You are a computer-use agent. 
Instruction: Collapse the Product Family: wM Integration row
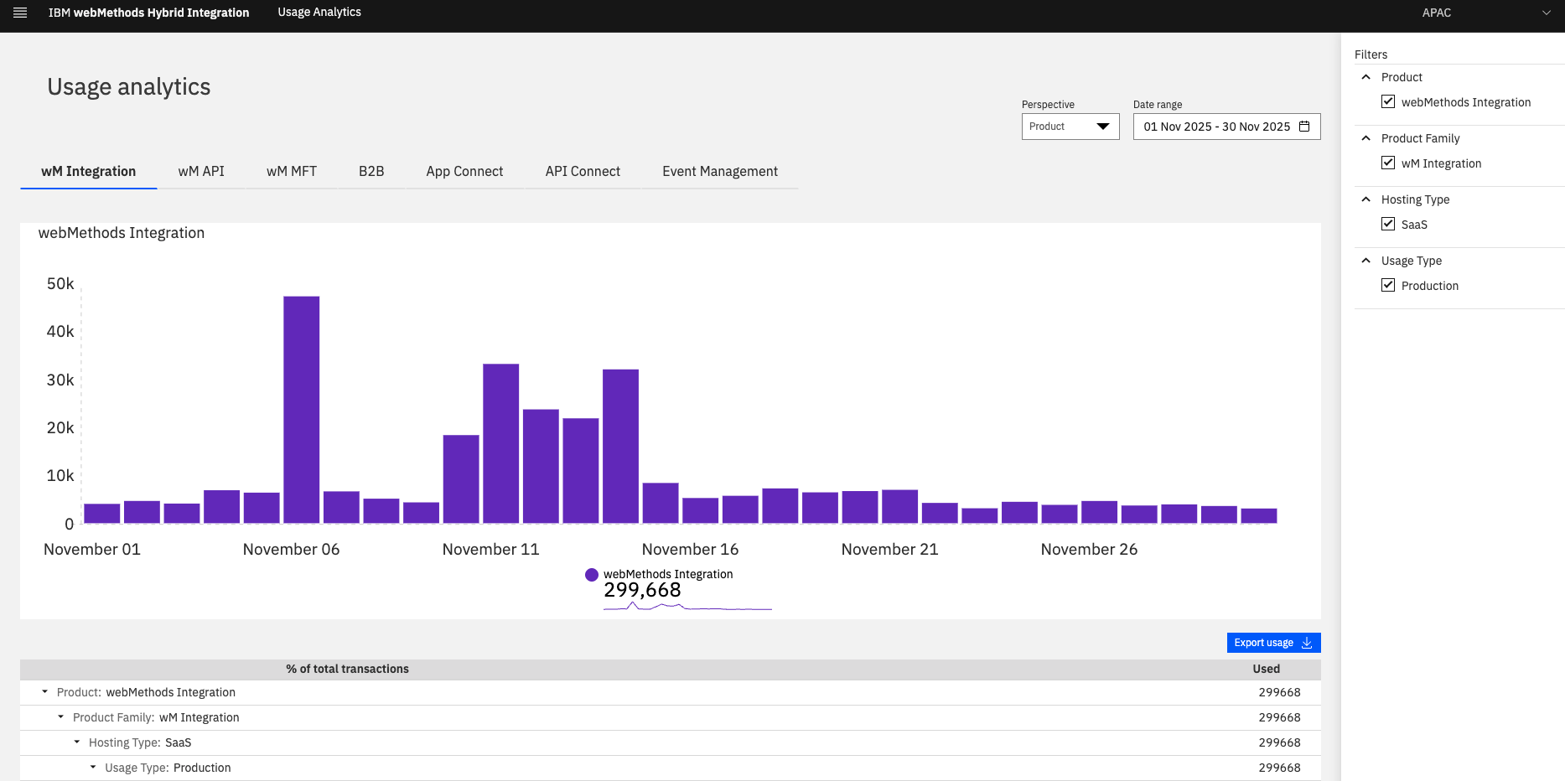[x=61, y=717]
